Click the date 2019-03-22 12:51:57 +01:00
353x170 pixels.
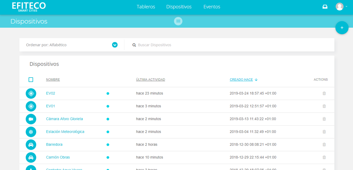click(x=253, y=106)
